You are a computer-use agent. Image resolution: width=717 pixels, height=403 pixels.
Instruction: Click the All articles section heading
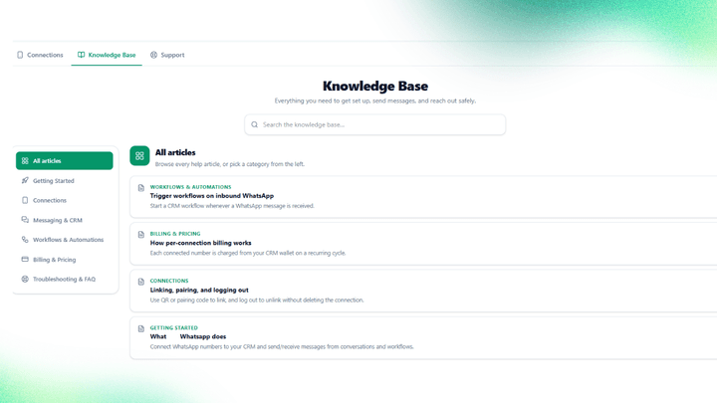[175, 152]
